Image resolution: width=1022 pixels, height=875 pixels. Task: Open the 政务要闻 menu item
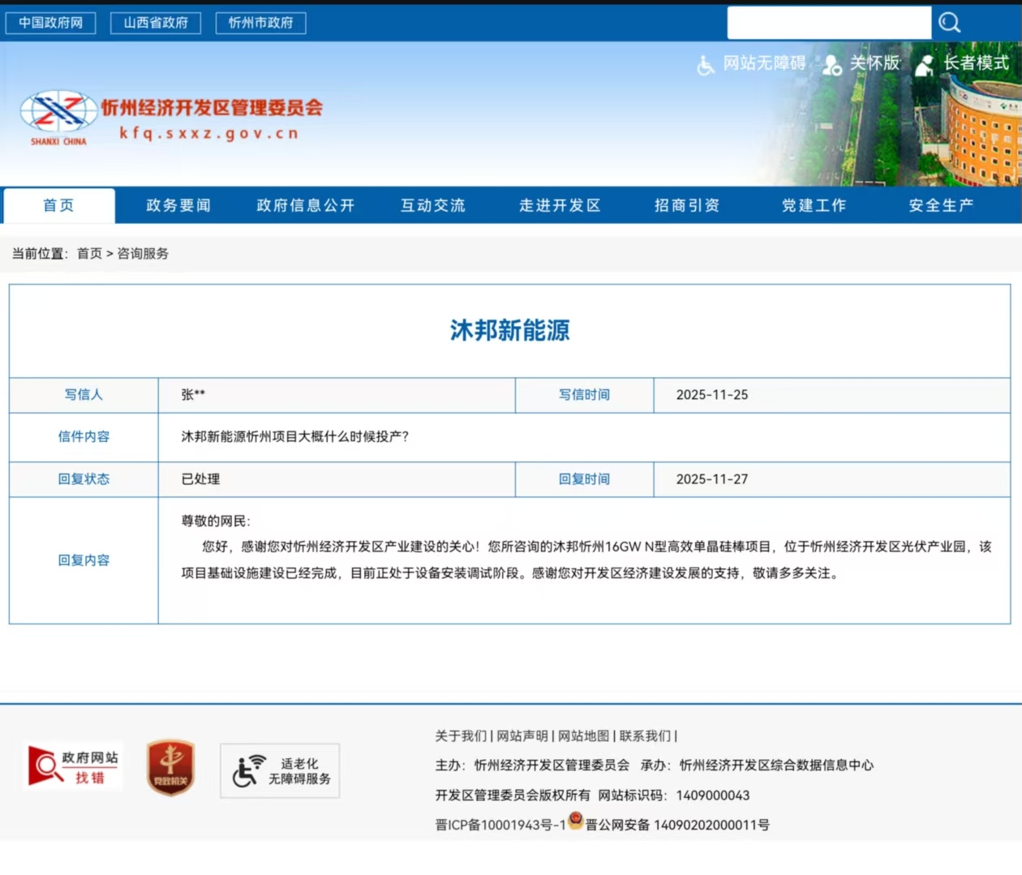tap(178, 205)
